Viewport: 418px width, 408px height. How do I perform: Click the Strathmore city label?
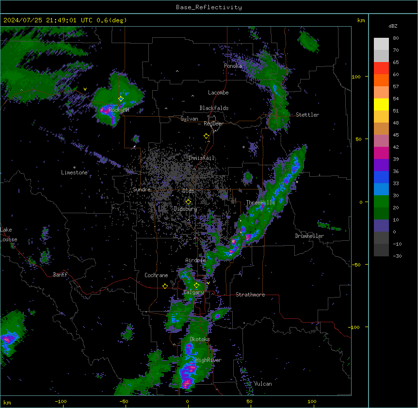click(x=250, y=295)
